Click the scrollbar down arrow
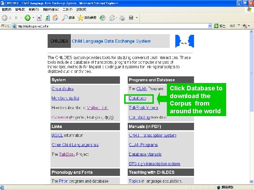254x190 pixels. click(x=252, y=182)
